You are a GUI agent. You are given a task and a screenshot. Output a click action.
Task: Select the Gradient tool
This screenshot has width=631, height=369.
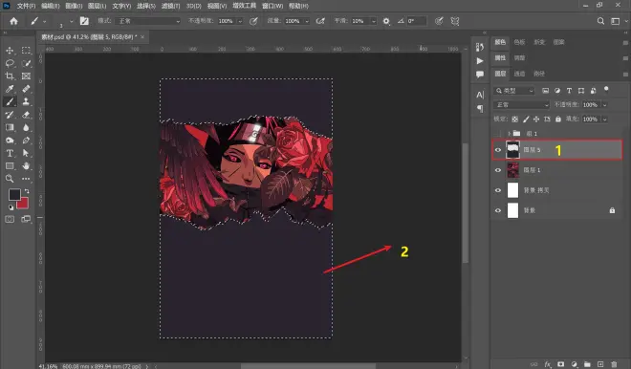point(10,127)
